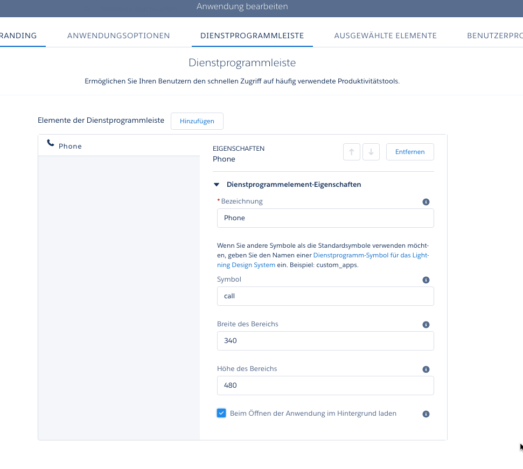The width and height of the screenshot is (523, 469).
Task: Show info tooltip for Bezeichnung field
Action: point(426,202)
